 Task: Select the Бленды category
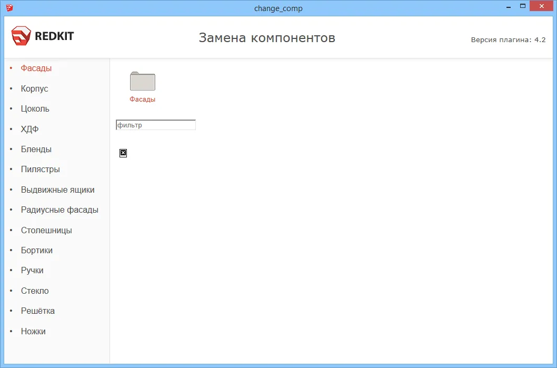[x=36, y=149]
